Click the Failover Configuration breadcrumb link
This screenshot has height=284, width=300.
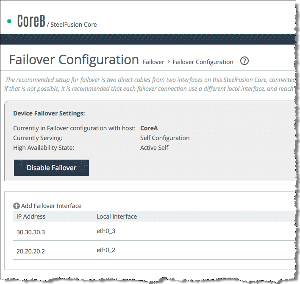point(203,62)
